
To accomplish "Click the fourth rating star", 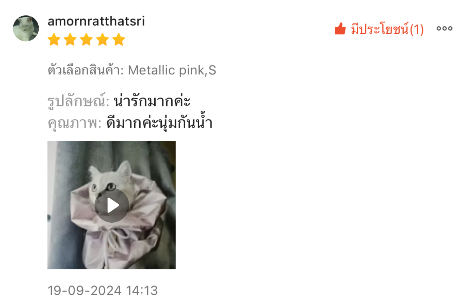I will tap(103, 39).
